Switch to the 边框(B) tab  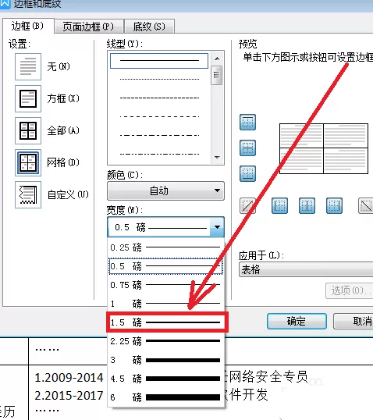click(27, 26)
